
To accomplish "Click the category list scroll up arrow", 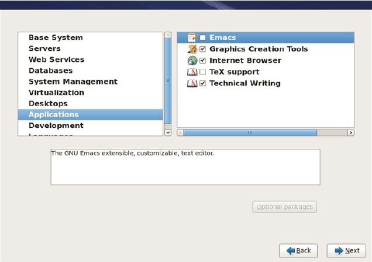I will tap(168, 35).
